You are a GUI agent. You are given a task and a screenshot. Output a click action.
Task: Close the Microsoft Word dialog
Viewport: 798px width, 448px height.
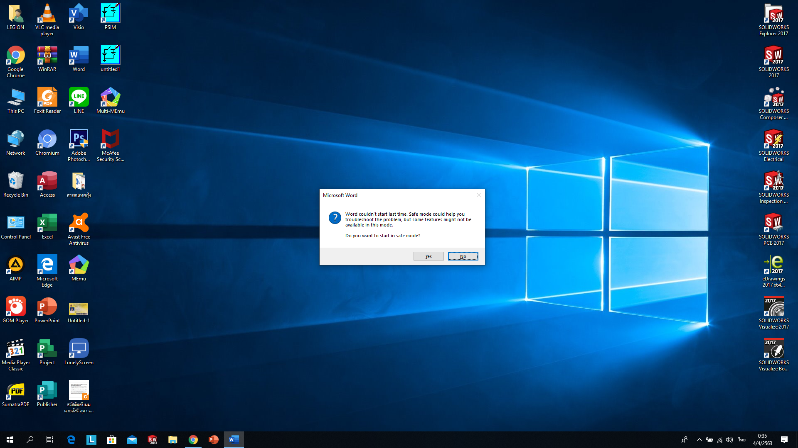[479, 195]
